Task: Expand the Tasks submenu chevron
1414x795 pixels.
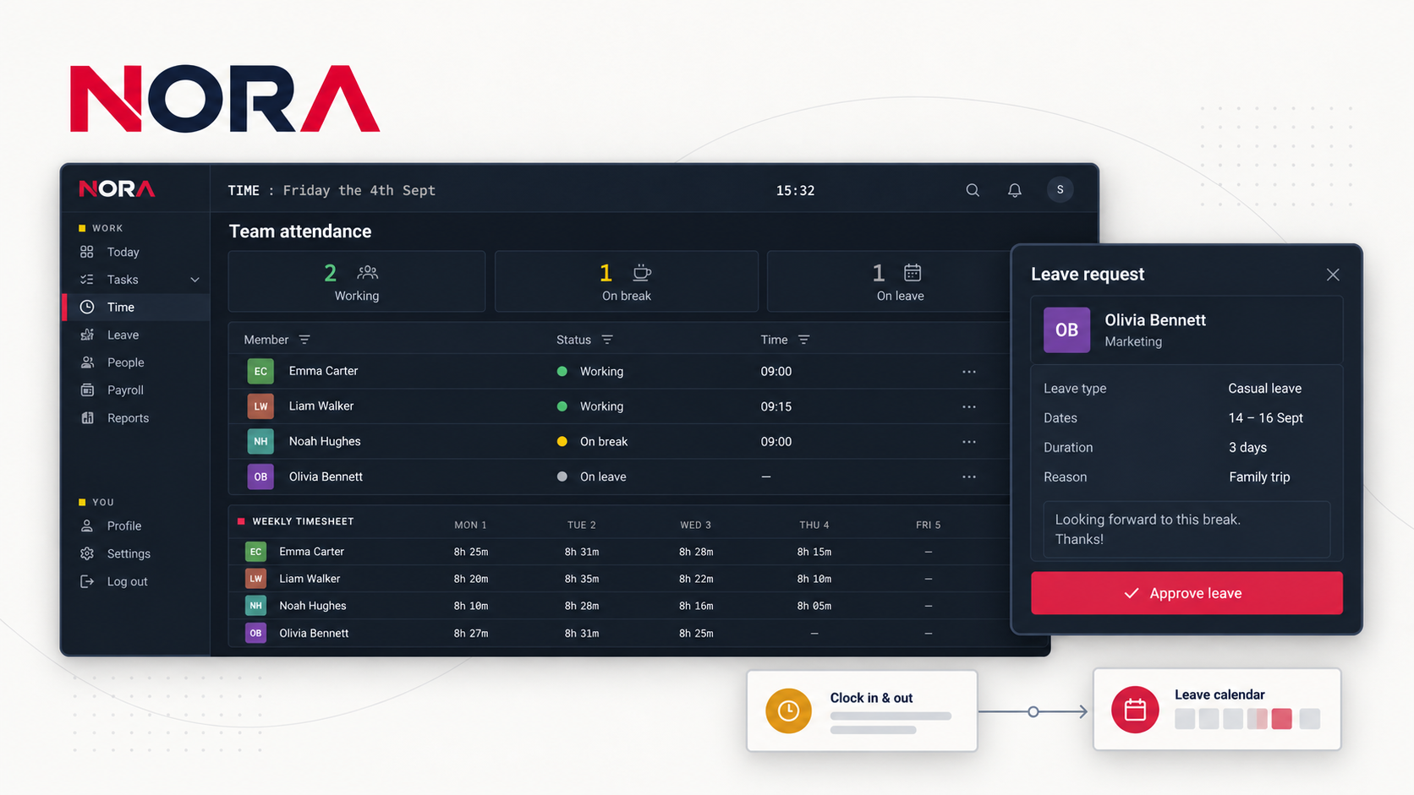Action: click(195, 280)
